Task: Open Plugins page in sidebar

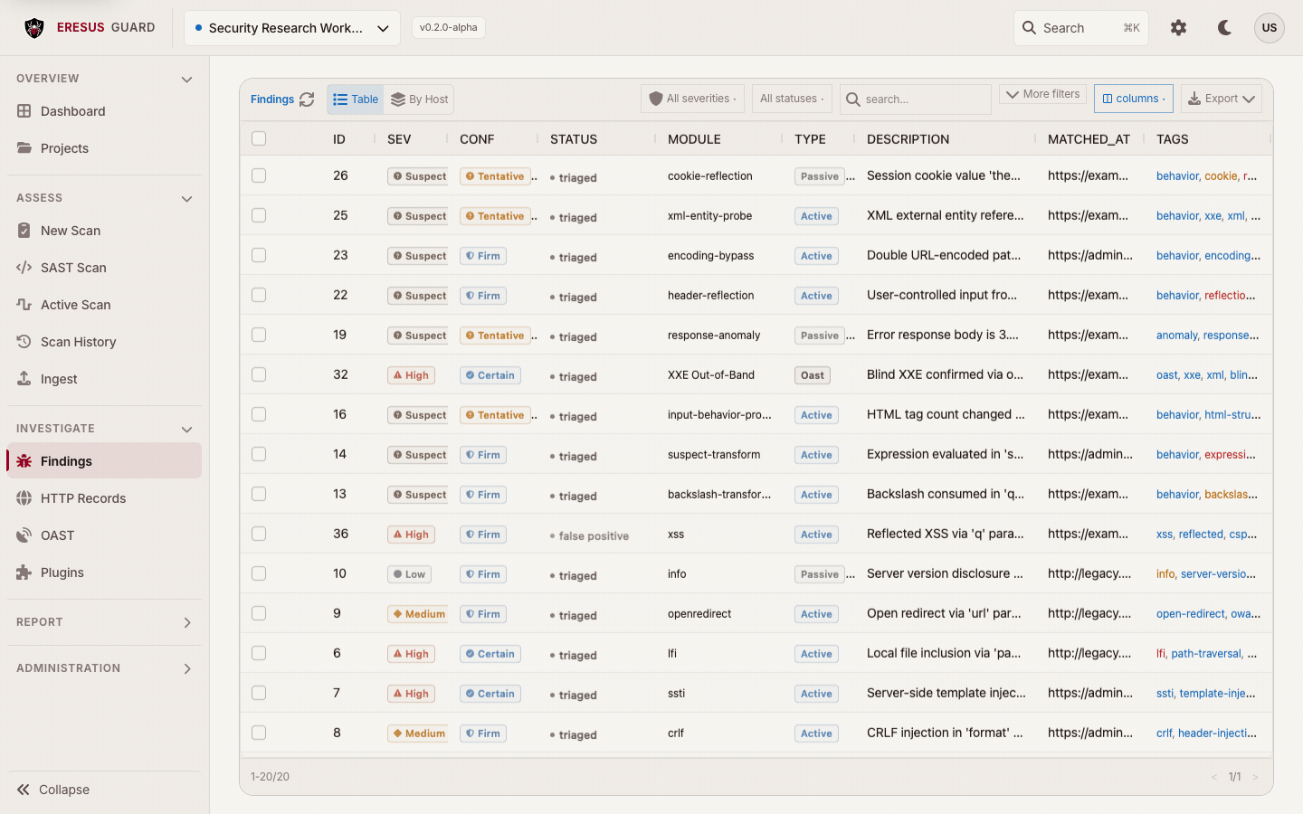Action: pos(104,573)
